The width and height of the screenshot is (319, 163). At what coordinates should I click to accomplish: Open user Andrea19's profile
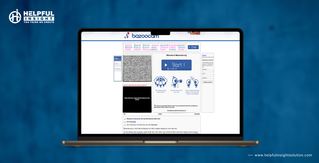[165, 47]
